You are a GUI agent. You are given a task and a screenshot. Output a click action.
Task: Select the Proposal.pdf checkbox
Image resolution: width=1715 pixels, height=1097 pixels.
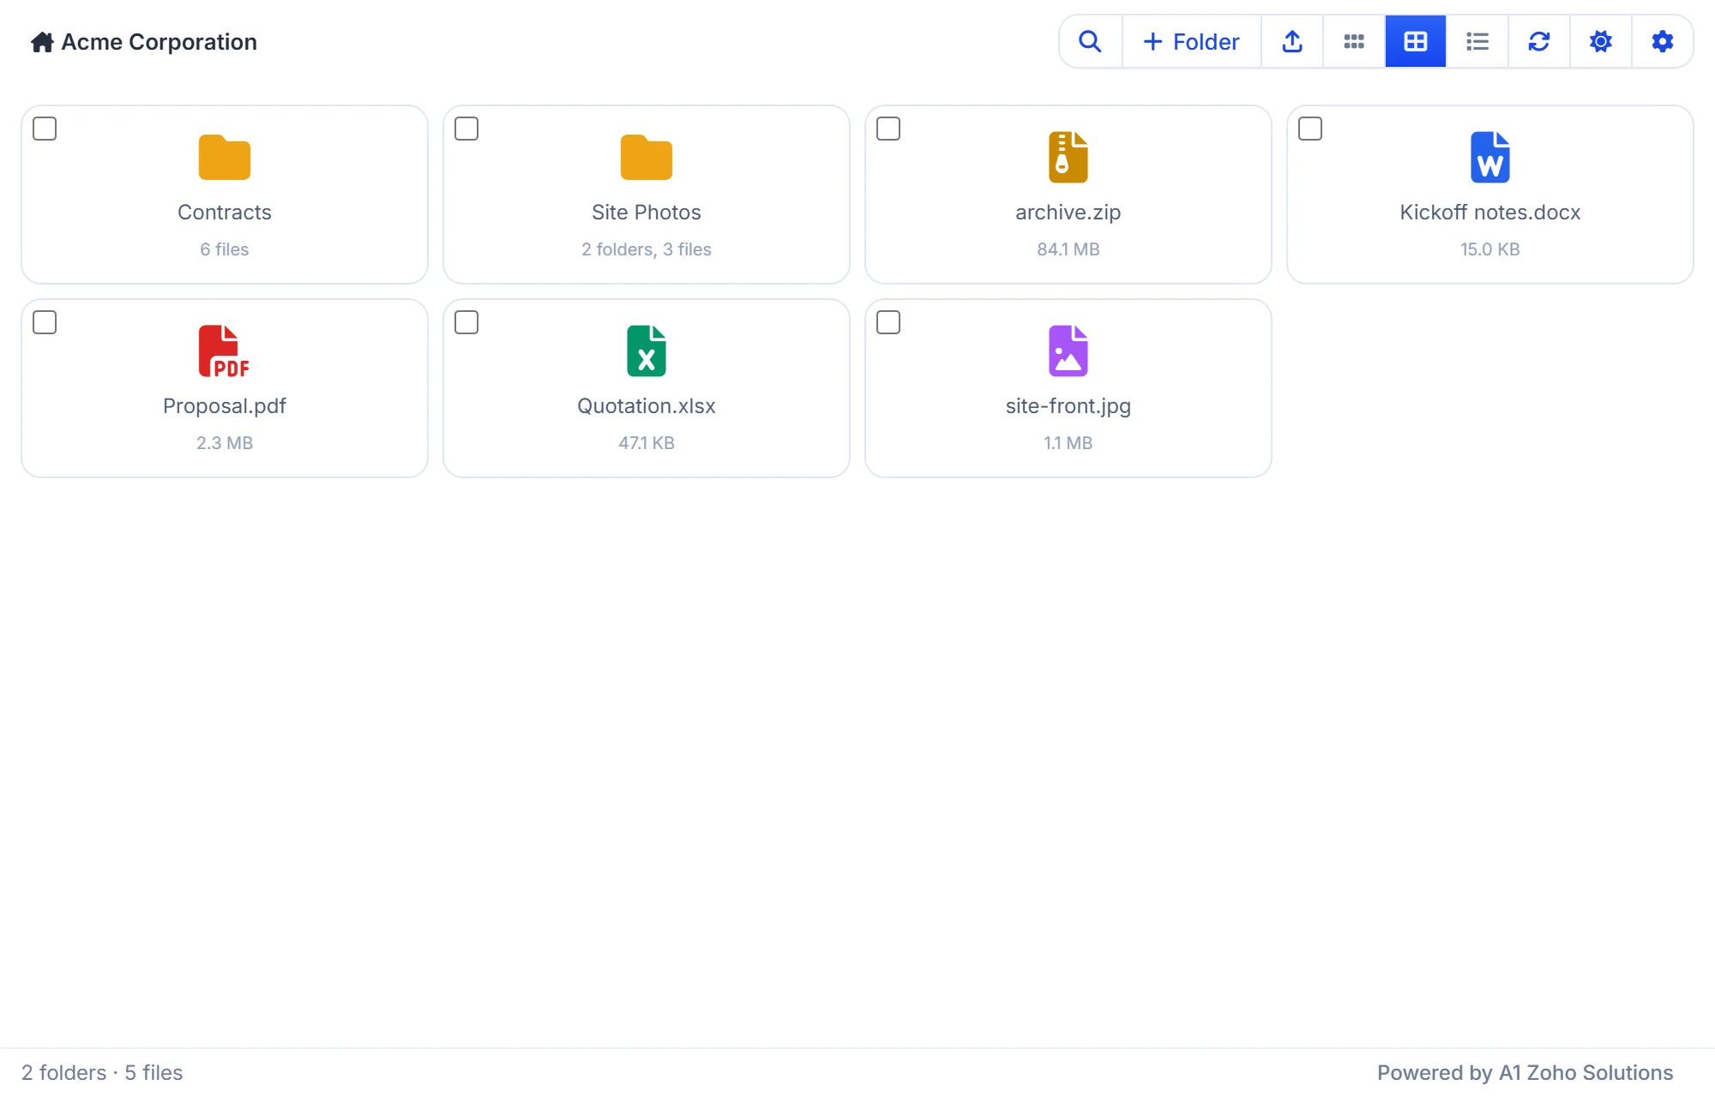click(45, 322)
